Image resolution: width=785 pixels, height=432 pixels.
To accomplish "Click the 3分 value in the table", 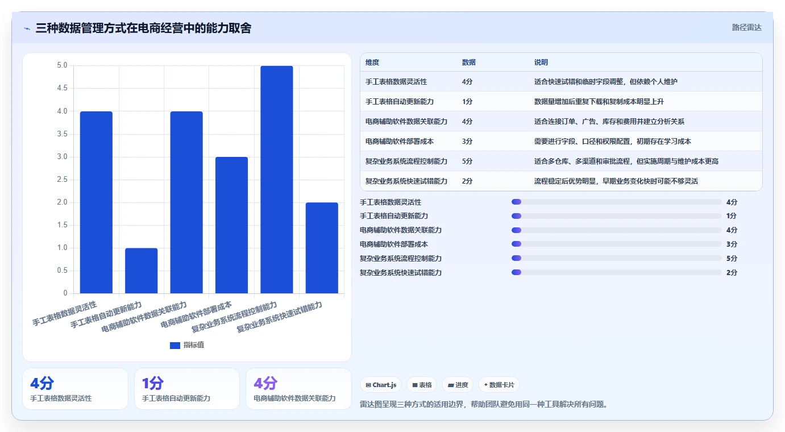I will (467, 142).
